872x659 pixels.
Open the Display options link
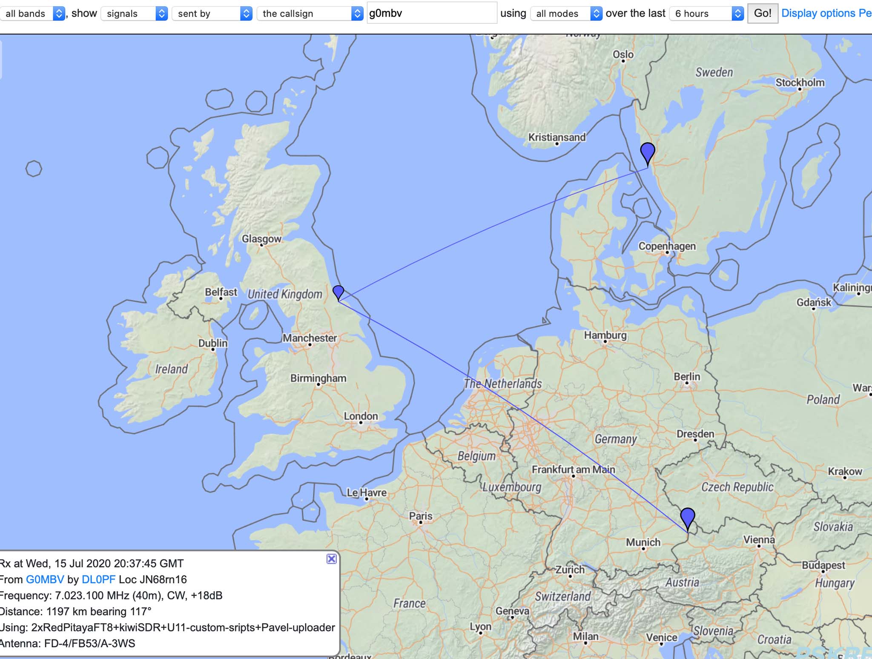coord(818,13)
